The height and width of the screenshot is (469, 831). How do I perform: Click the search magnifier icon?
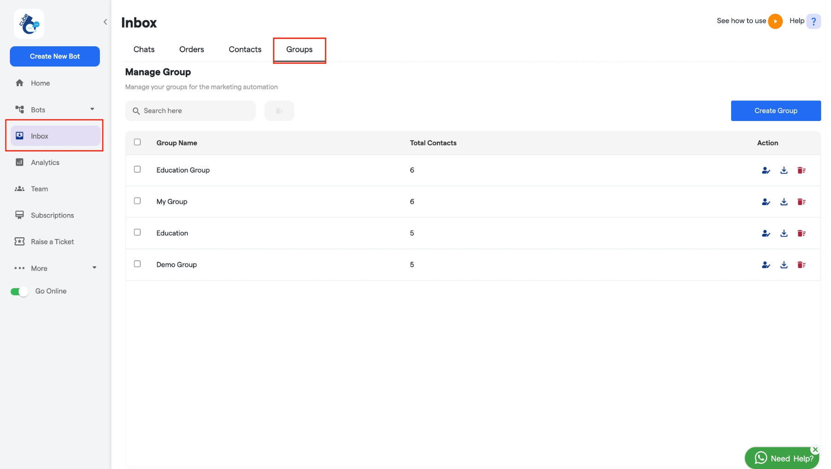(x=136, y=111)
